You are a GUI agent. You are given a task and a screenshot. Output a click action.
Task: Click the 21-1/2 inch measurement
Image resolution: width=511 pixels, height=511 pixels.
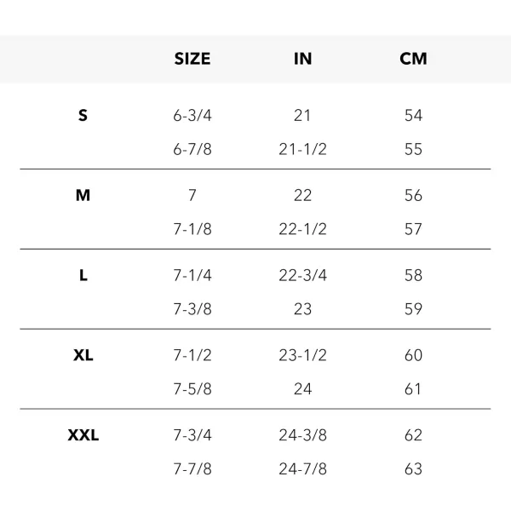pos(302,149)
